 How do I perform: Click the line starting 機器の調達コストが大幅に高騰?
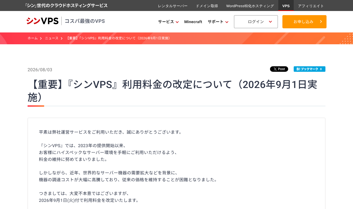coord(129,180)
